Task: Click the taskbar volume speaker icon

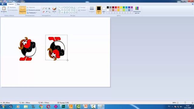Action: pos(181,107)
